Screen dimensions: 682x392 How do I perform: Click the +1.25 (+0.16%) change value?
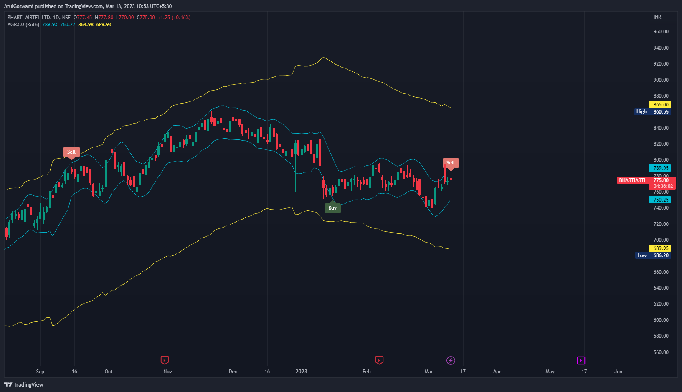174,18
